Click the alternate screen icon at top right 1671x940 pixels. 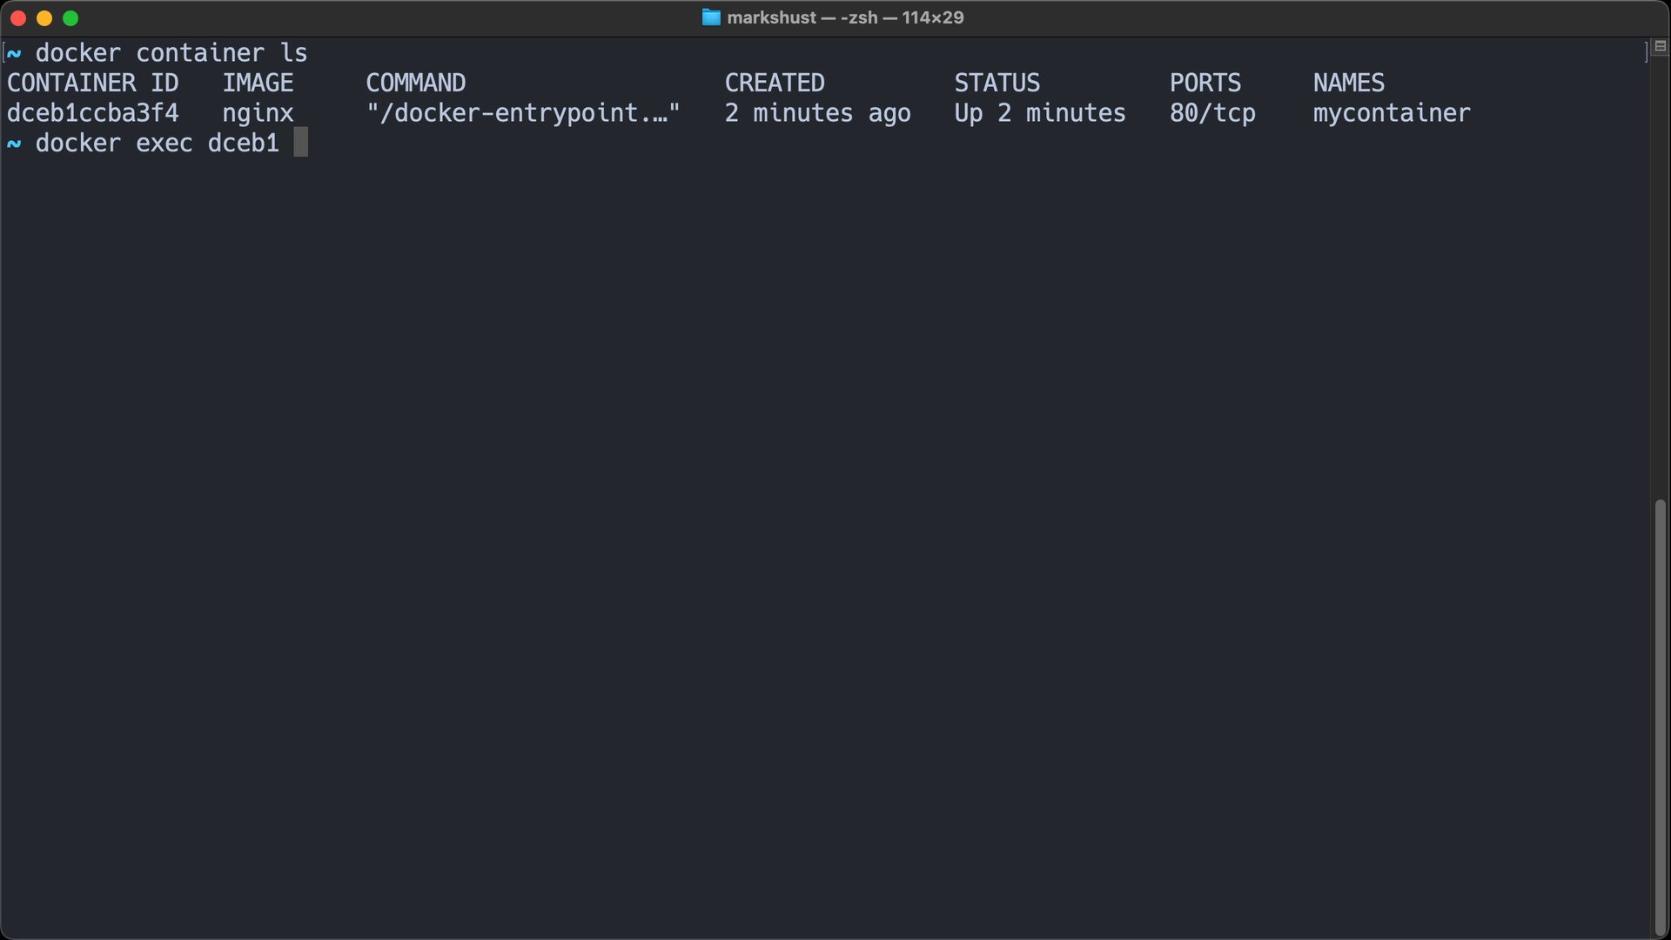(1660, 46)
